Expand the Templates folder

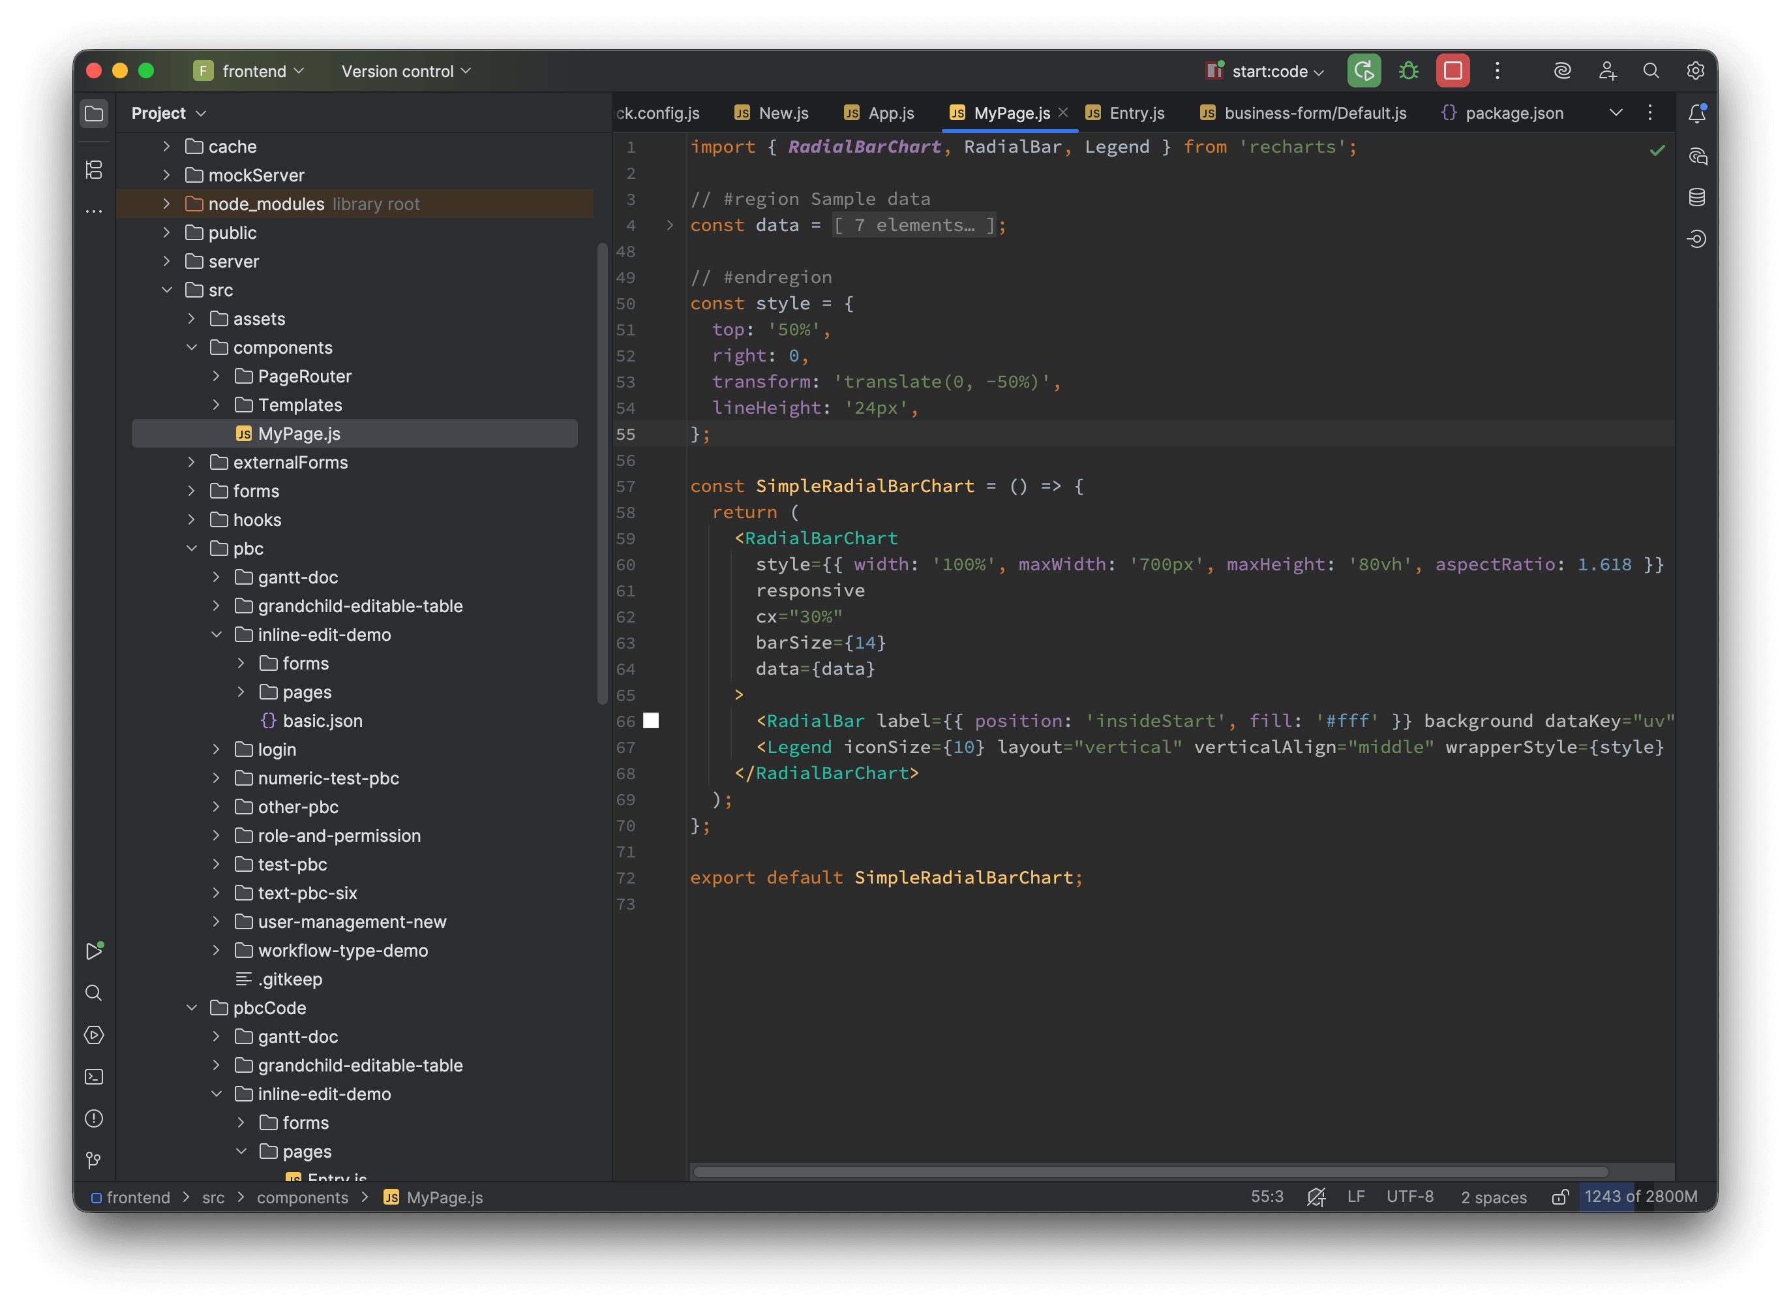pos(216,405)
